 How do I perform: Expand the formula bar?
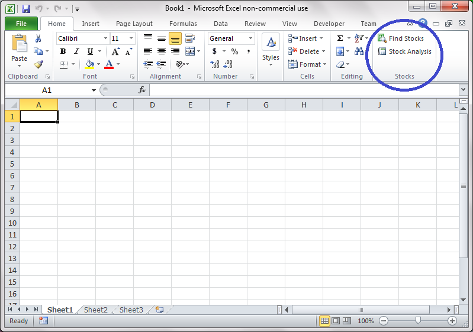[463, 89]
